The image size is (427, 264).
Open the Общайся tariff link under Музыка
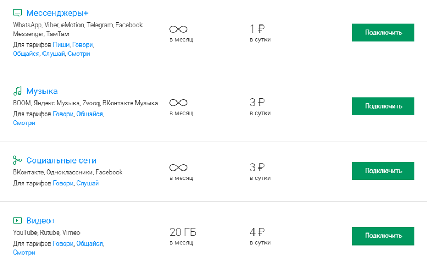(x=89, y=114)
